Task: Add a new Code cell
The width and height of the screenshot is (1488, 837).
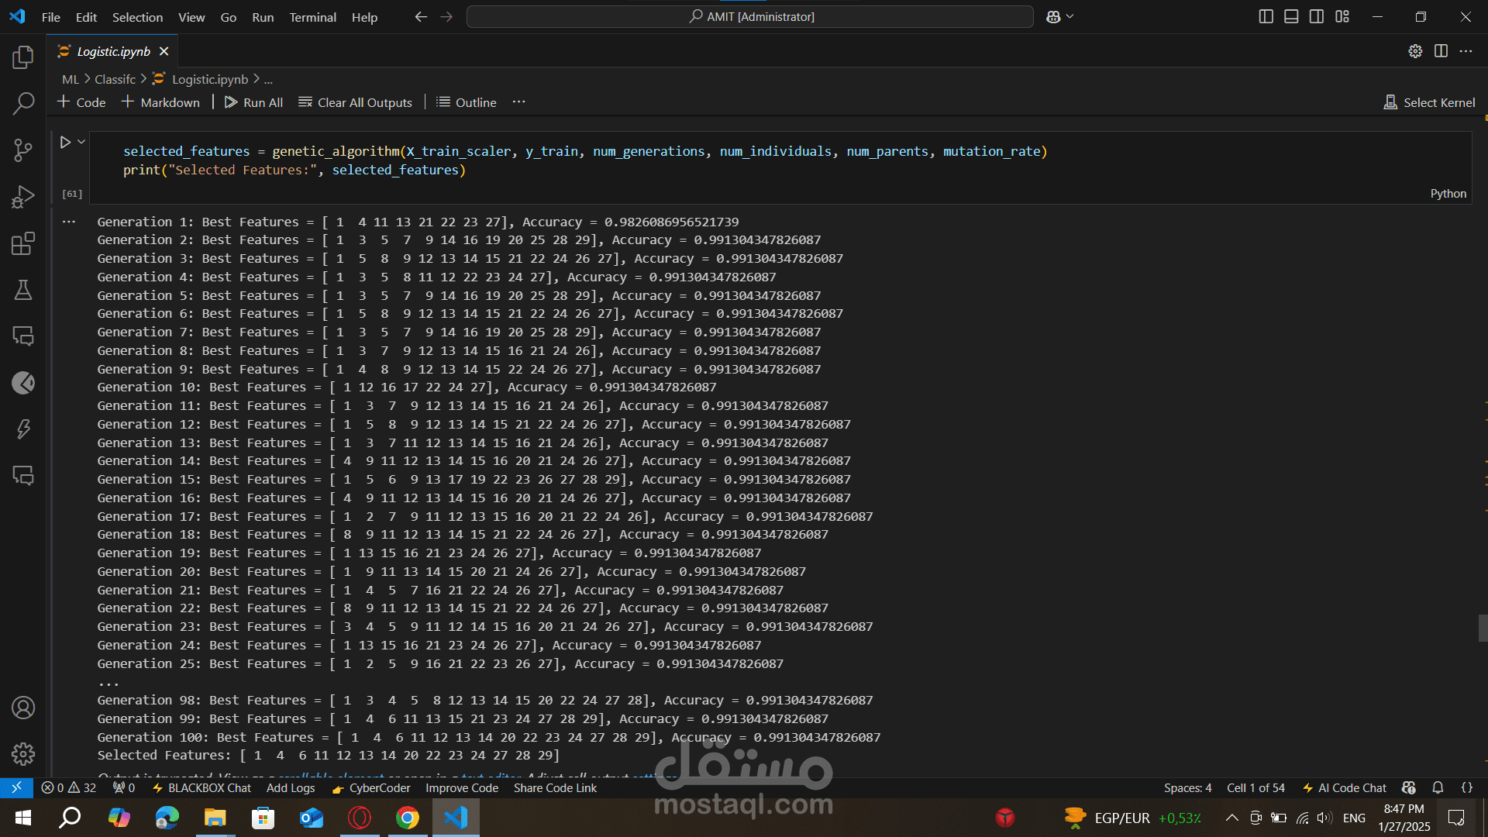Action: pos(81,102)
